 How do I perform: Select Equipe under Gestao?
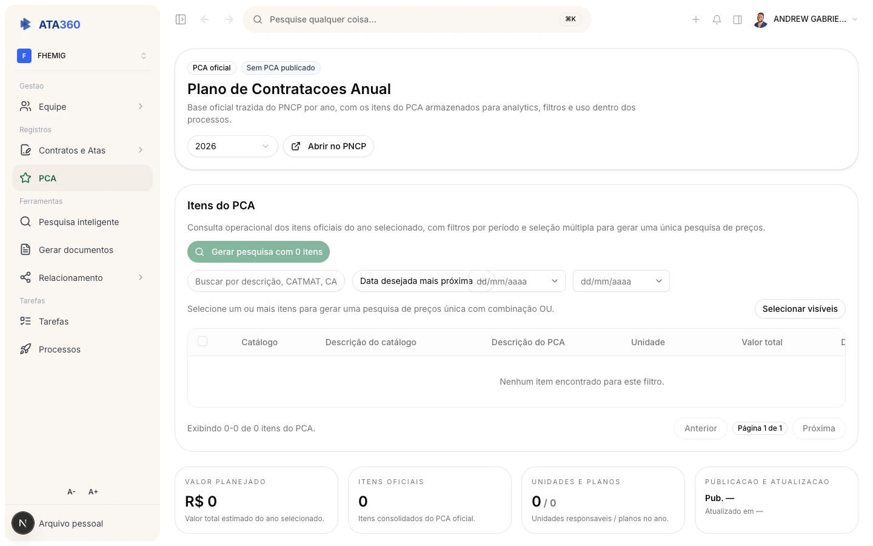pyautogui.click(x=52, y=106)
